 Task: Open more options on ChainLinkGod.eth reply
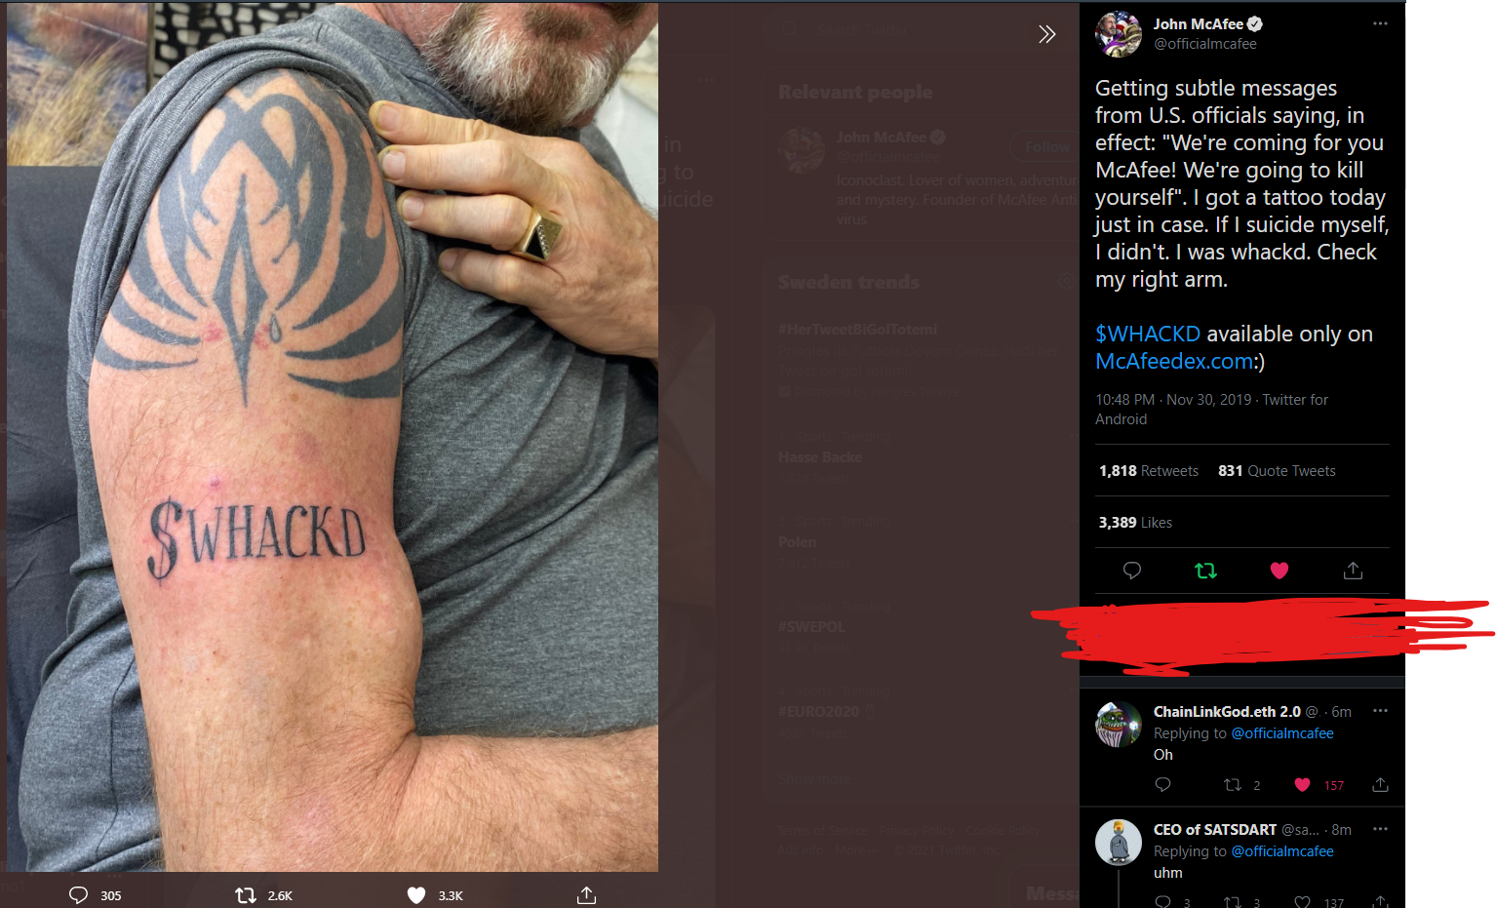coord(1380,711)
